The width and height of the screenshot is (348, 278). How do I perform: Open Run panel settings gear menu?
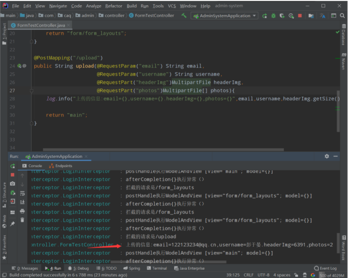tap(327, 156)
